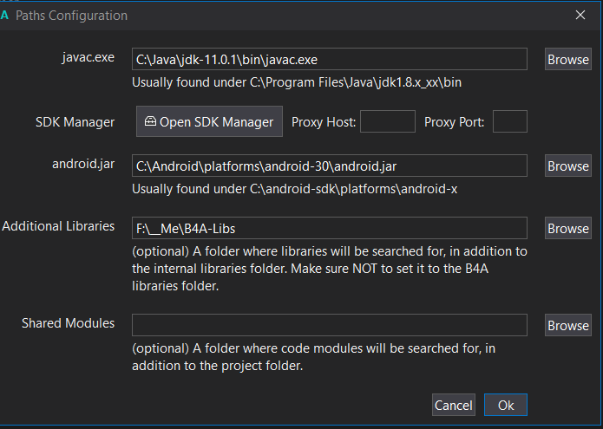Image resolution: width=603 pixels, height=429 pixels.
Task: Click the android.jar path input field
Action: pos(329,166)
